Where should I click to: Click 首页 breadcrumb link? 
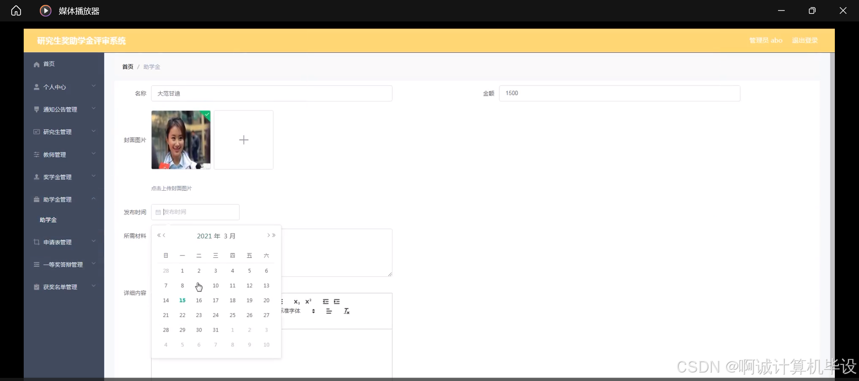128,67
